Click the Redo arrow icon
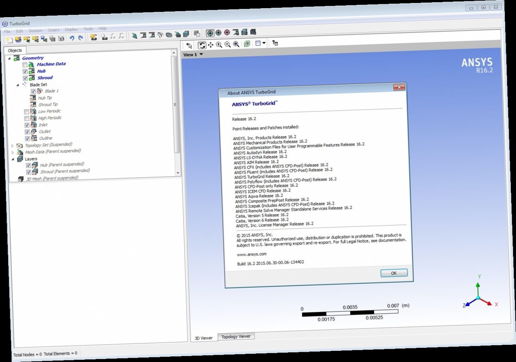The width and height of the screenshot is (516, 362). [x=80, y=38]
